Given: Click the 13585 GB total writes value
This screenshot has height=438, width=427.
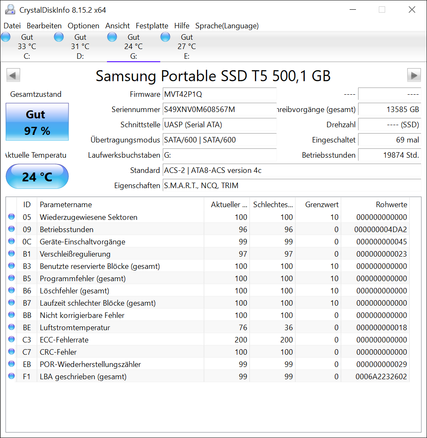Looking at the screenshot, I should point(389,109).
